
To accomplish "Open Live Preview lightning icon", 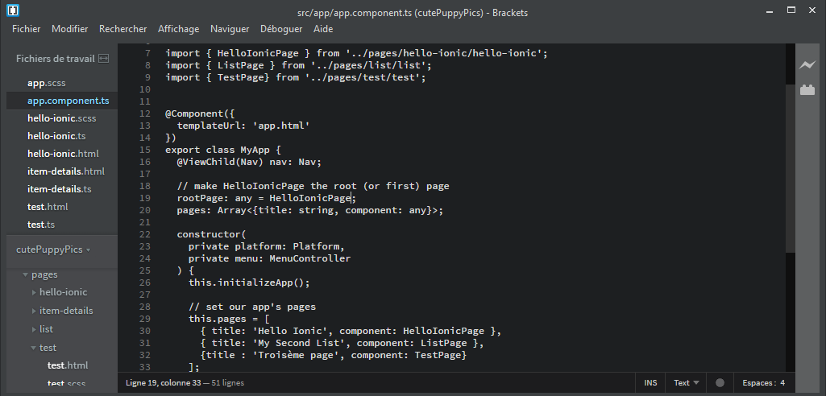I will click(x=807, y=65).
